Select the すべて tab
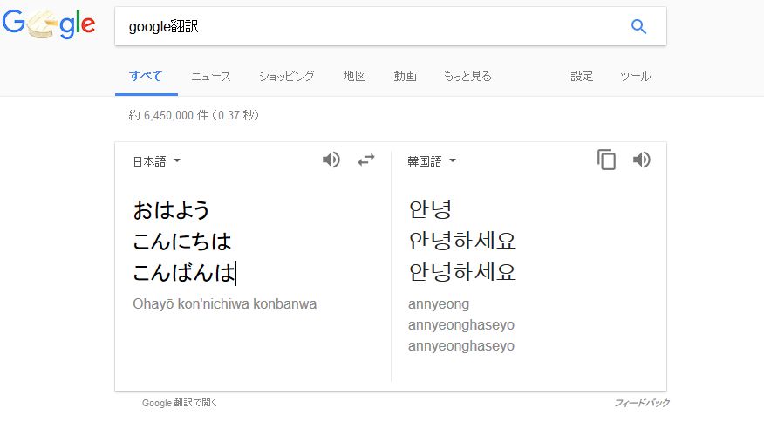Screen dimensions: 764x429 point(146,76)
